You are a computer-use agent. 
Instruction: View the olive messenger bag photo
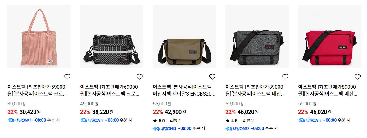[184, 37]
